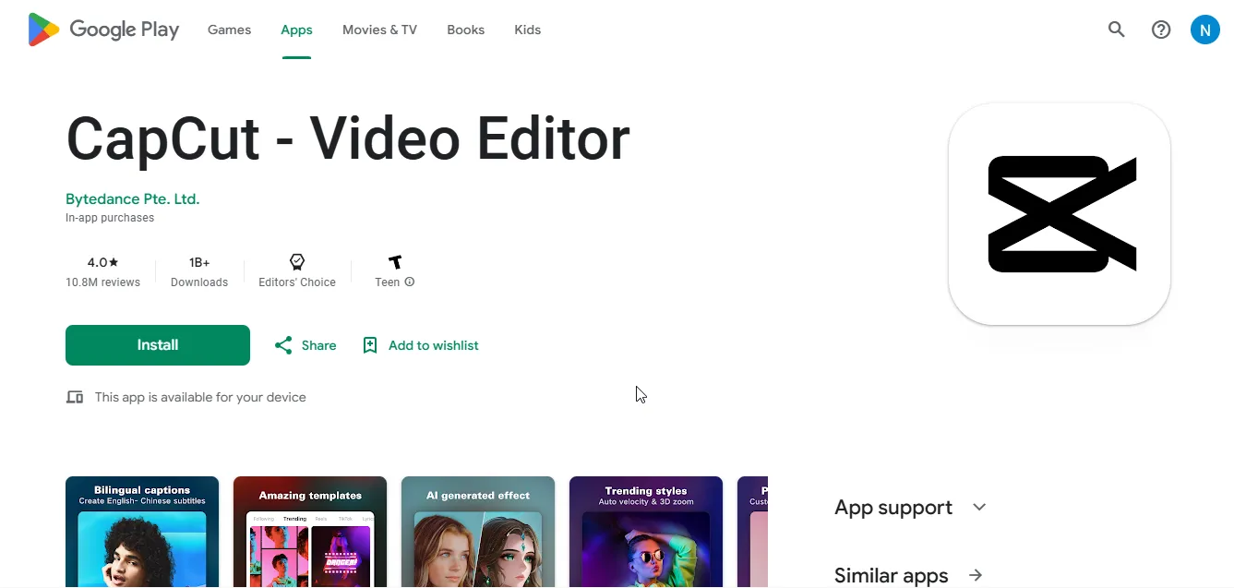Switch to the Movies & TV tab
This screenshot has height=588, width=1234.
pos(378,29)
